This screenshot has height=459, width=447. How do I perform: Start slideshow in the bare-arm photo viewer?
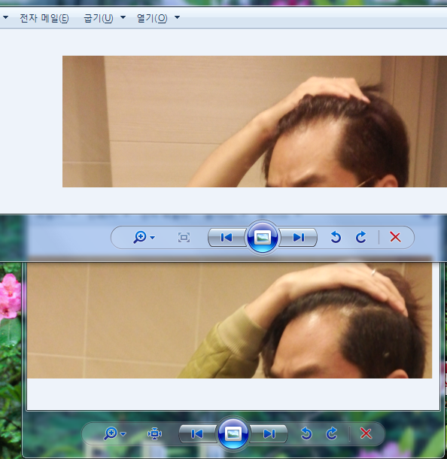coord(263,238)
